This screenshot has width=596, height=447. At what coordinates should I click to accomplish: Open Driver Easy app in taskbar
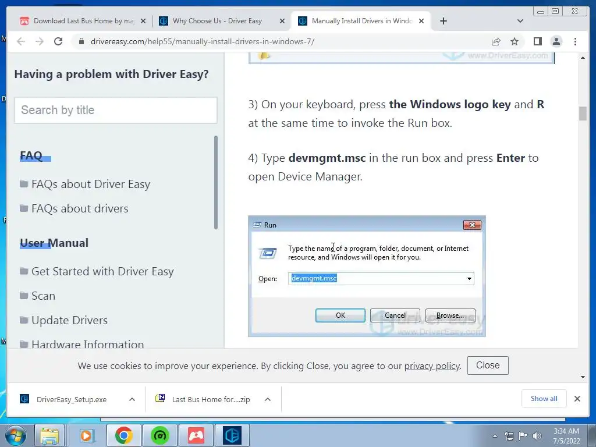[232, 435]
